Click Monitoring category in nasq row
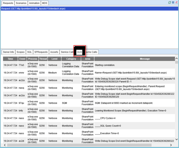 tap(67, 88)
